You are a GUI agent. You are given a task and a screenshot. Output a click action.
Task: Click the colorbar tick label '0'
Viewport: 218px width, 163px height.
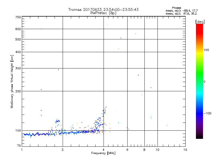(x=204, y=82)
